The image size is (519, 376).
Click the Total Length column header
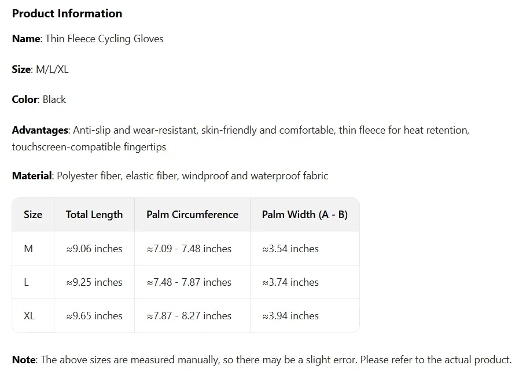94,215
